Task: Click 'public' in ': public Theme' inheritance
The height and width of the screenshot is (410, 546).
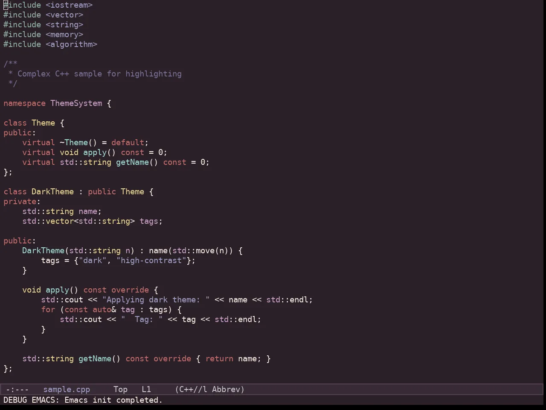Action: click(x=102, y=192)
